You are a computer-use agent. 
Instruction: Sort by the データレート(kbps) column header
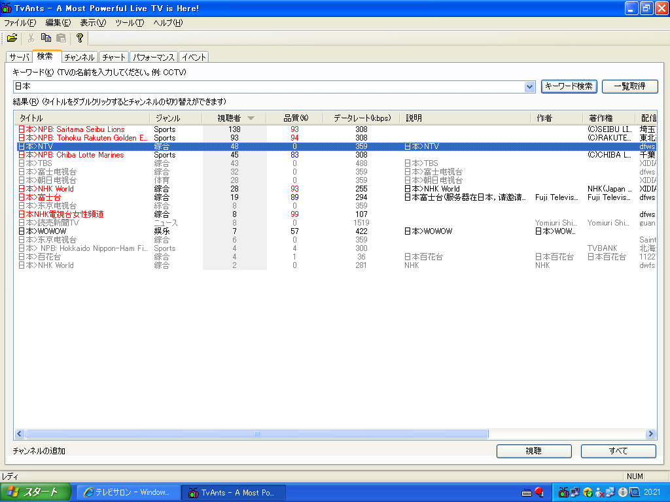361,118
